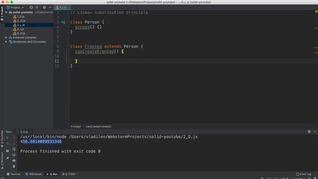The height and width of the screenshot is (179, 318).
Task: Click the Print icon in Run console
Action: point(14,161)
